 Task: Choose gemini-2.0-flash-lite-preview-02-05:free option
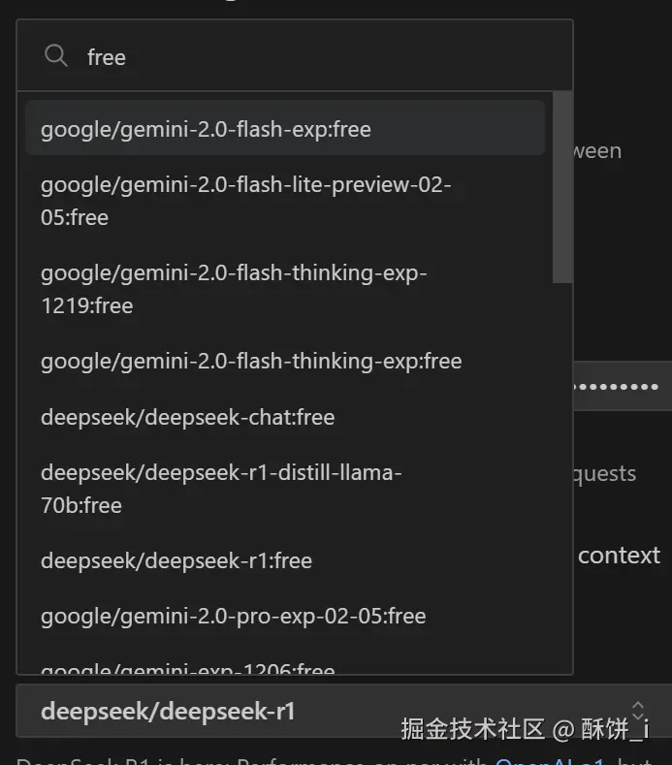[246, 201]
